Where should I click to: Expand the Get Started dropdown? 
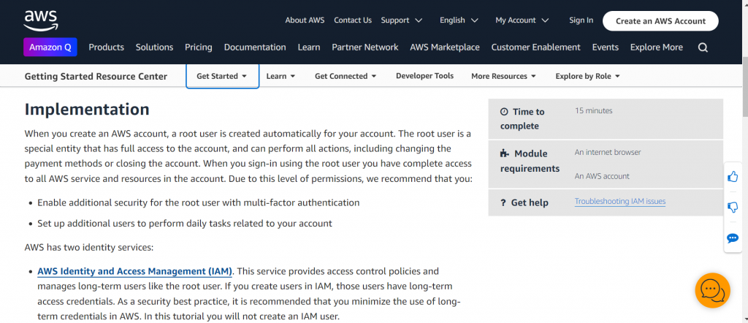[x=222, y=76]
